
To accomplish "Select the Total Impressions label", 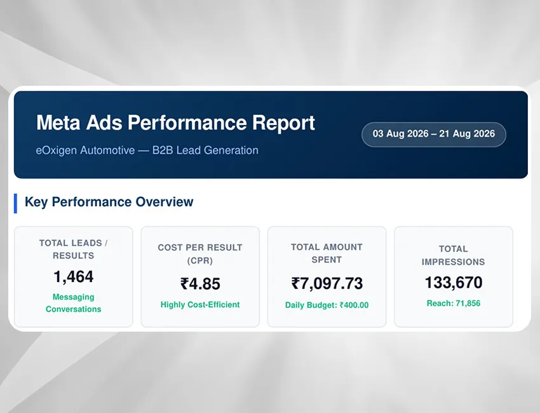I will [x=453, y=255].
